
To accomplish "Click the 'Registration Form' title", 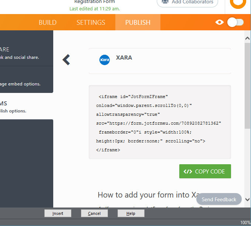I will pyautogui.click(x=95, y=2).
